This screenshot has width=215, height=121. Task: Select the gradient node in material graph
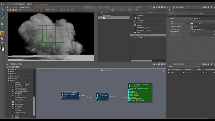[x=102, y=97]
